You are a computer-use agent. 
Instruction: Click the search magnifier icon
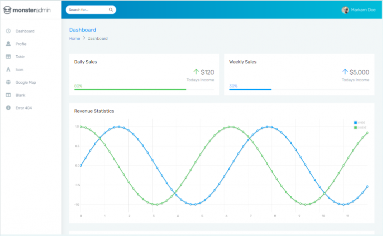pos(110,10)
